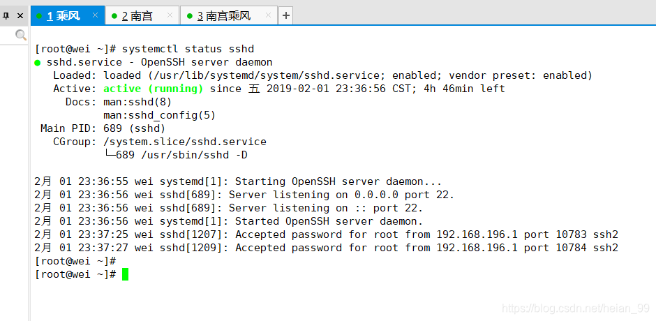The height and width of the screenshot is (321, 656).
Task: Click the magnifier search icon in side panel
Action: (x=21, y=35)
